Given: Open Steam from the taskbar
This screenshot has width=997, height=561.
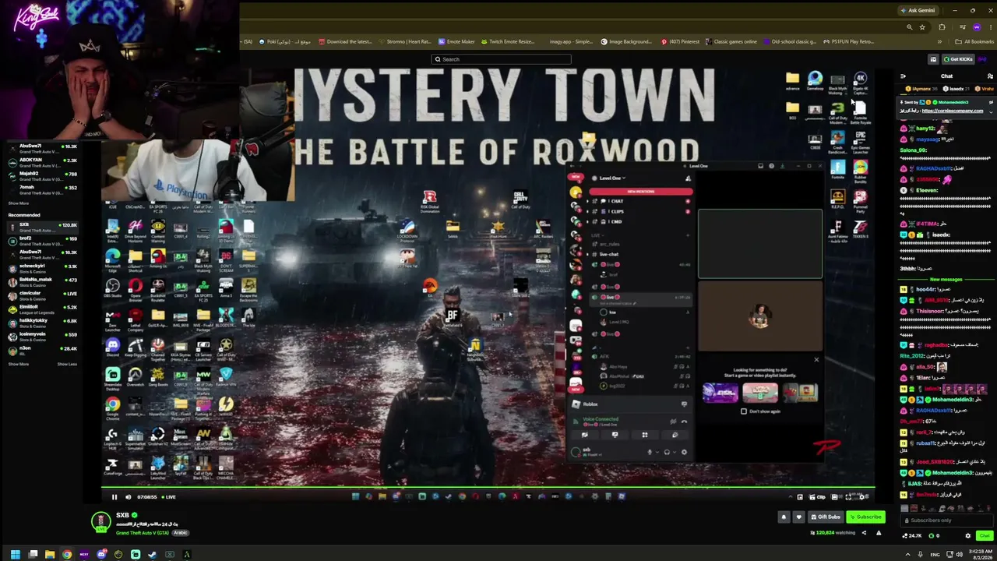Looking at the screenshot, I should [152, 555].
